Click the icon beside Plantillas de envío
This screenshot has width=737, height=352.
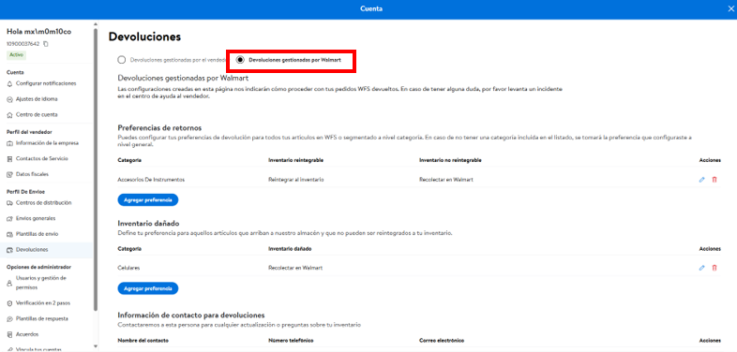(10, 234)
